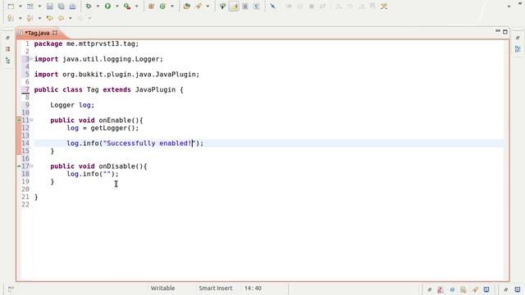Click line number 22 in the gutter

pos(25,204)
